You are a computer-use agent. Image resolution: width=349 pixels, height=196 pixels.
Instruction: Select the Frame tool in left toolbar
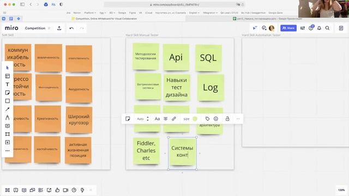coord(7,134)
